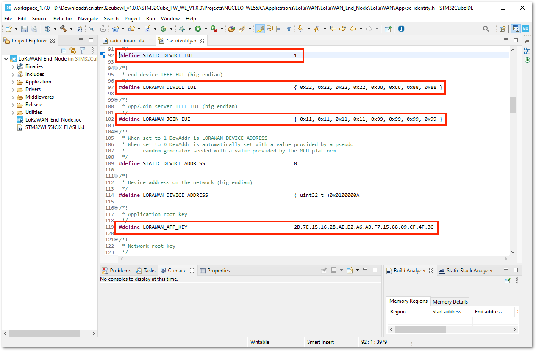The image size is (536, 351).
Task: Collapse the LoRaWAN_End_Node project node
Action: click(6, 59)
